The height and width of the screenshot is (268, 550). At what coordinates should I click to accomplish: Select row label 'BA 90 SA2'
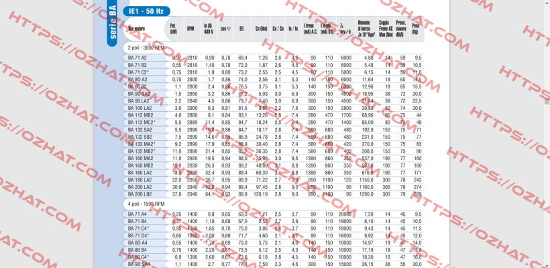point(139,94)
